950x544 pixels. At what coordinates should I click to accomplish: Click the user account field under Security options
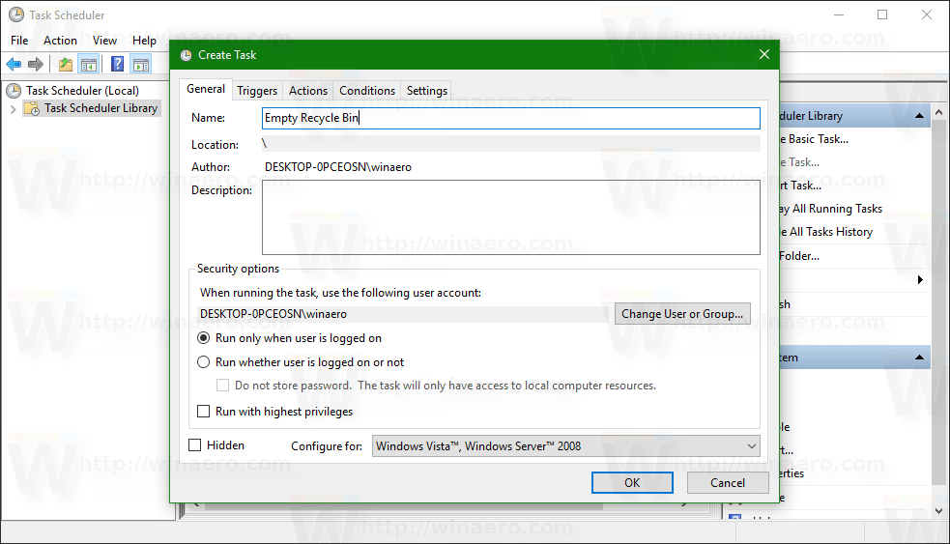point(403,314)
